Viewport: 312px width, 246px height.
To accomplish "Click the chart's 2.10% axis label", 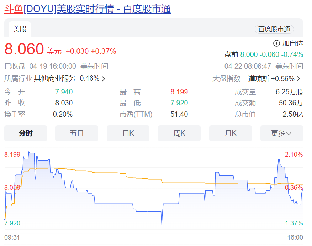I will pos(294,155).
